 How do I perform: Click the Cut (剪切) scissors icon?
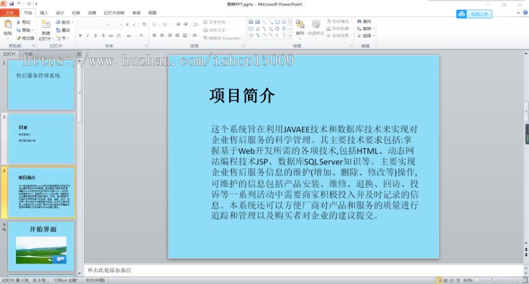click(19, 22)
